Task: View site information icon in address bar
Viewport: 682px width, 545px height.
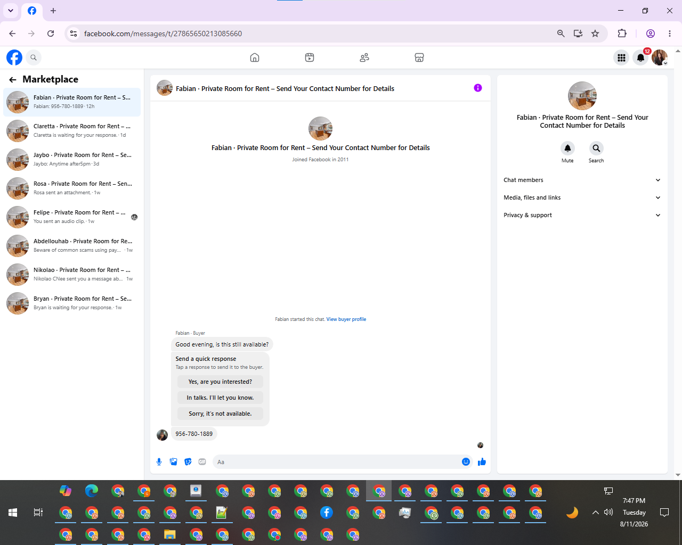Action: point(74,34)
